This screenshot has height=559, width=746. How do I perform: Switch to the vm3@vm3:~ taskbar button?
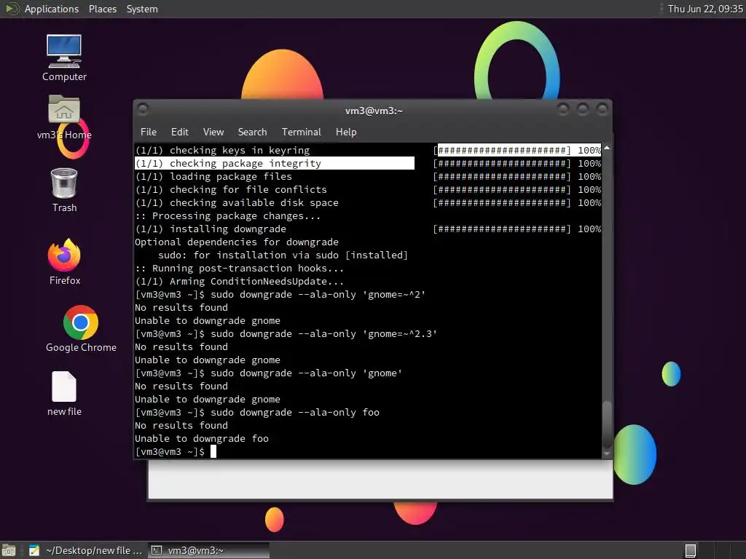pyautogui.click(x=208, y=550)
